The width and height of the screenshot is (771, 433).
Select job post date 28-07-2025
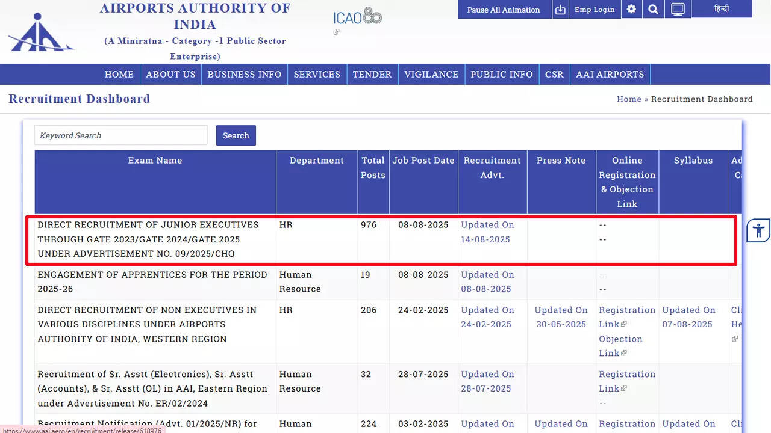[x=423, y=374]
